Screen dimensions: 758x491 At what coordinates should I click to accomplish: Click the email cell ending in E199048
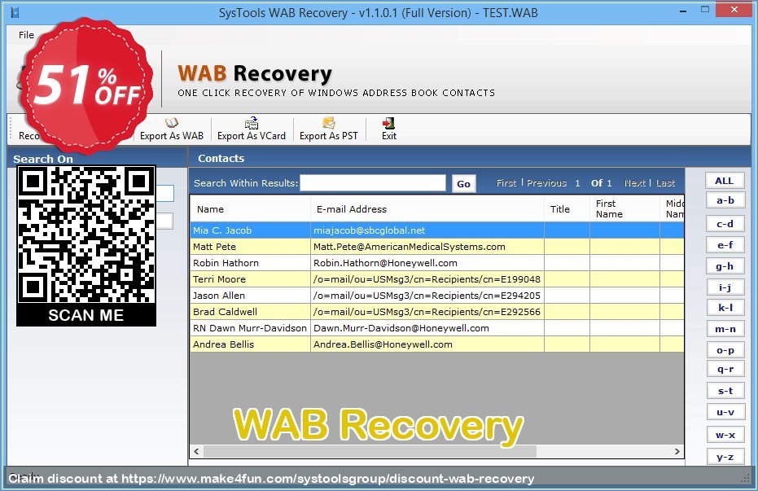[427, 279]
